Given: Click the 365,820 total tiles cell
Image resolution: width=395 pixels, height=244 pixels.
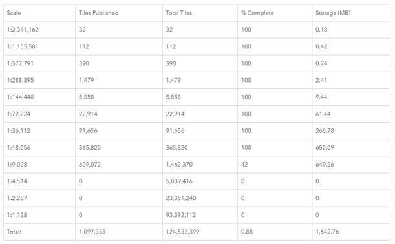Looking at the screenshot, I should pyautogui.click(x=200, y=148).
